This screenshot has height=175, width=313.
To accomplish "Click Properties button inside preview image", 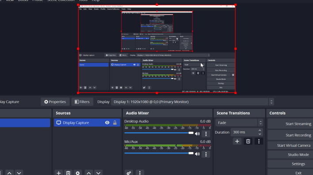I will pos(111,56).
